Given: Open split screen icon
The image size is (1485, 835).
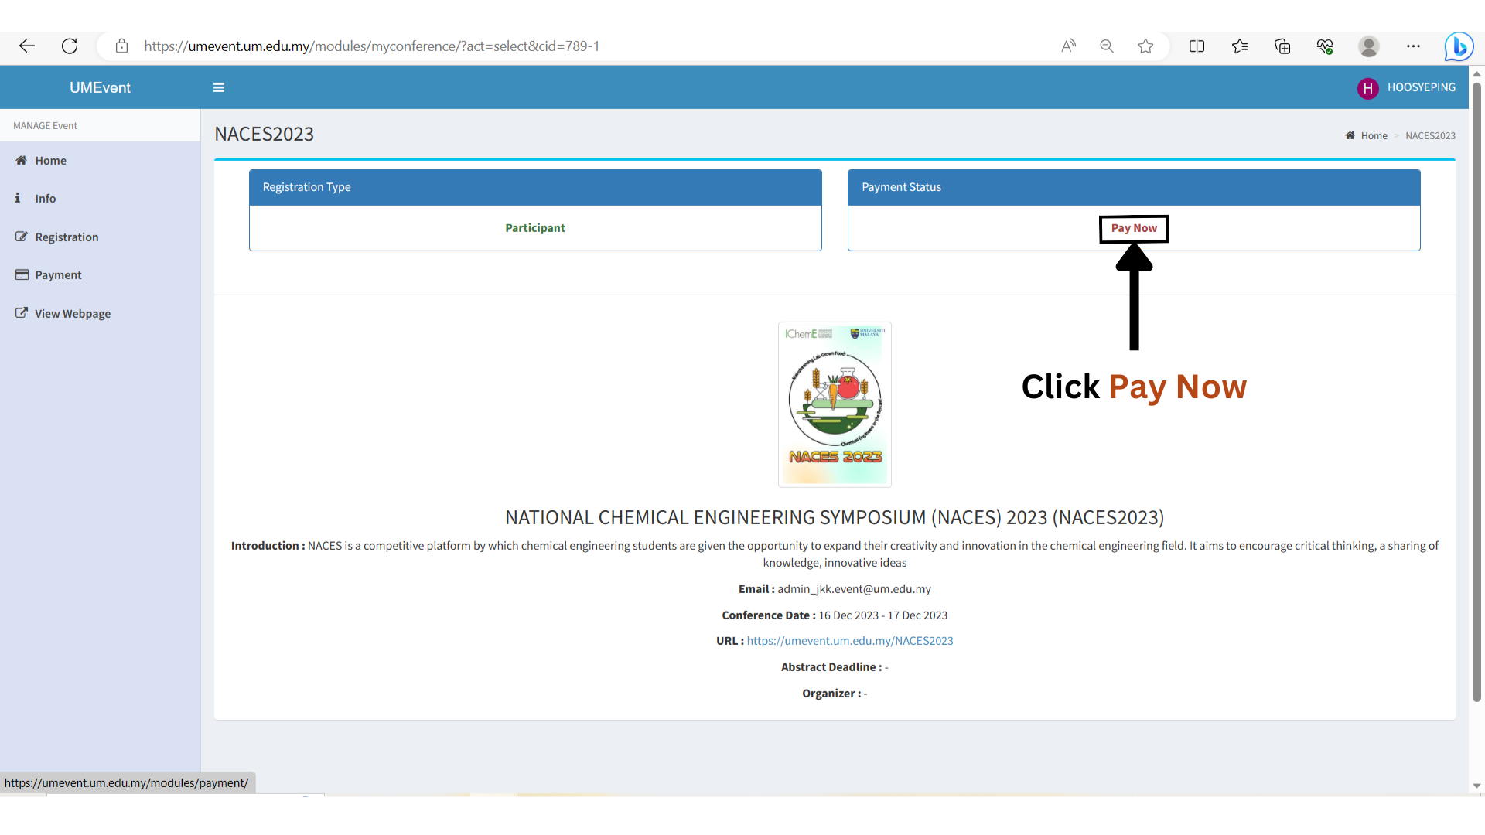Looking at the screenshot, I should pyautogui.click(x=1197, y=46).
